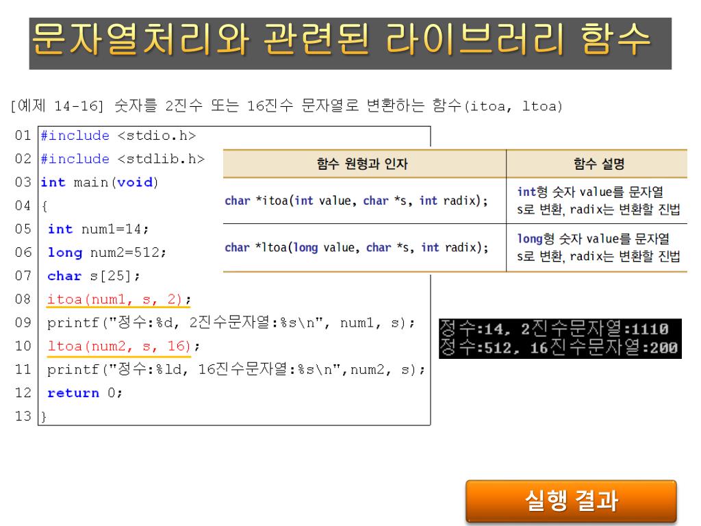Viewport: 701px width, 526px height.
Task: Click line number 08
Action: (23, 299)
